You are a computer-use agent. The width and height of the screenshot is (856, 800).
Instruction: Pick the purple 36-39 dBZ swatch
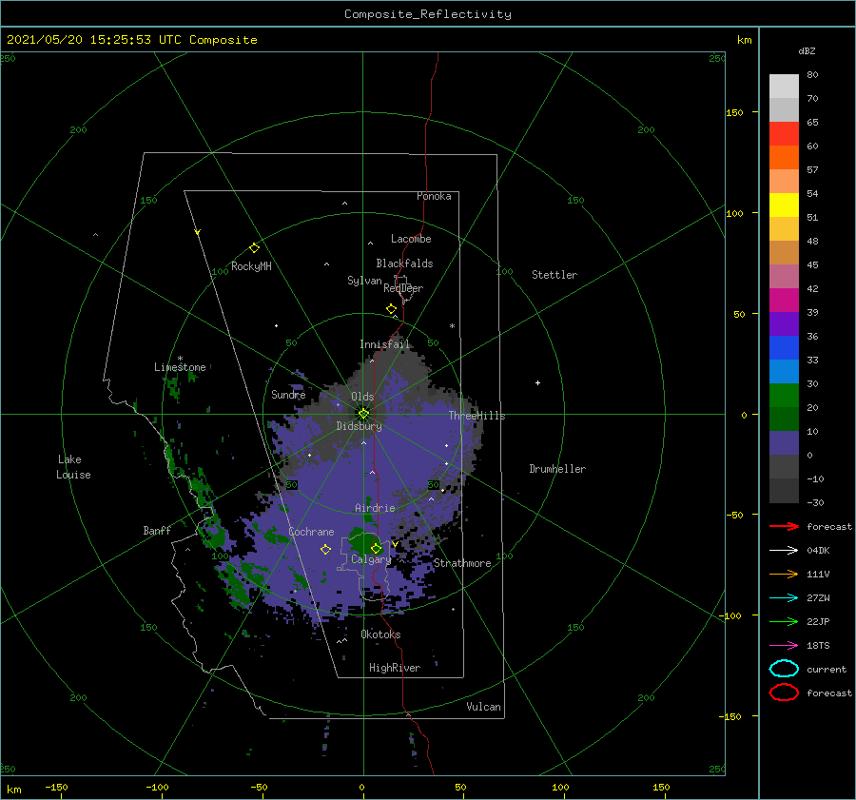784,324
